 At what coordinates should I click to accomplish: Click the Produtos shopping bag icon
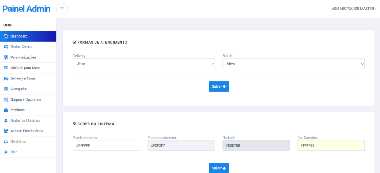[x=6, y=110]
